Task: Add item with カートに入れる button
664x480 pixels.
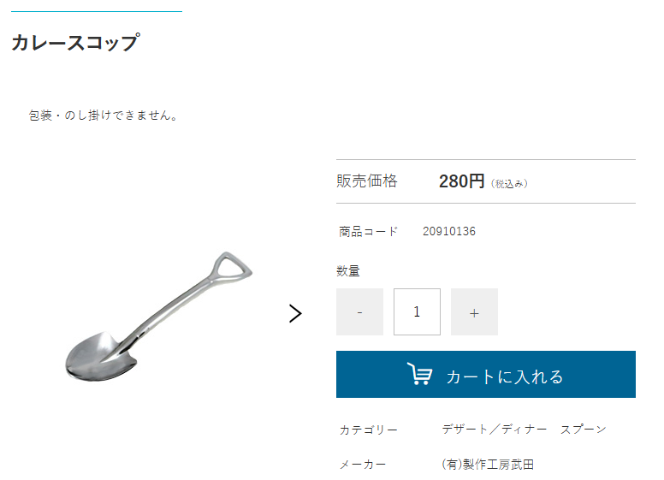Action: (486, 374)
